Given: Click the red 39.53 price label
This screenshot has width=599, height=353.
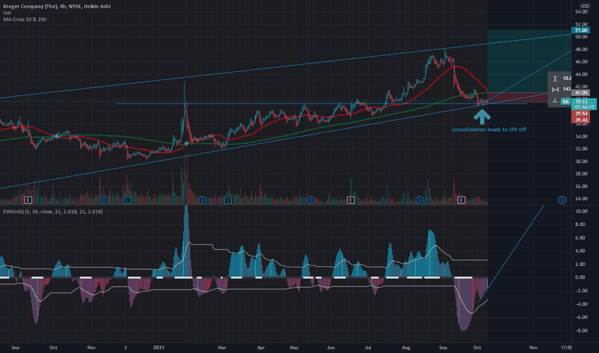Looking at the screenshot, I should pyautogui.click(x=580, y=114).
